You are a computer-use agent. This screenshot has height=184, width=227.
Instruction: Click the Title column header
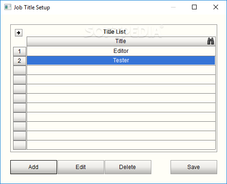121,41
